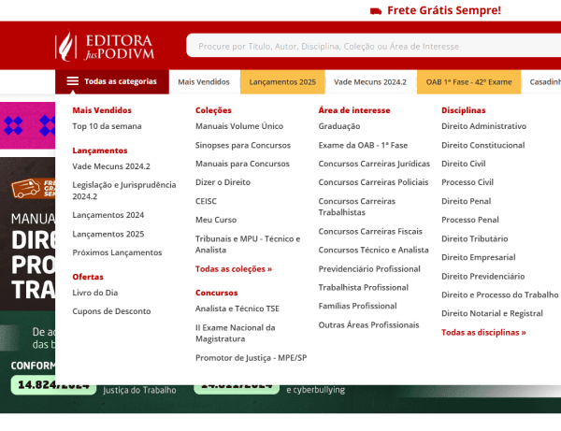561x431 pixels.
Task: Click the free shipping truck icon
Action: [376, 11]
